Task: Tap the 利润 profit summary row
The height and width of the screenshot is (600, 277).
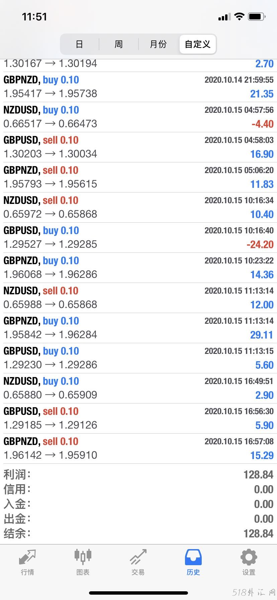Action: pos(138,474)
